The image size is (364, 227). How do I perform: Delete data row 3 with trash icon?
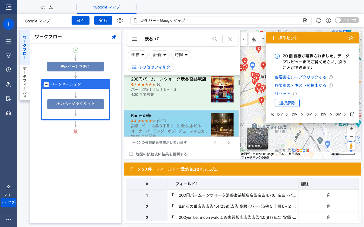[329, 217]
